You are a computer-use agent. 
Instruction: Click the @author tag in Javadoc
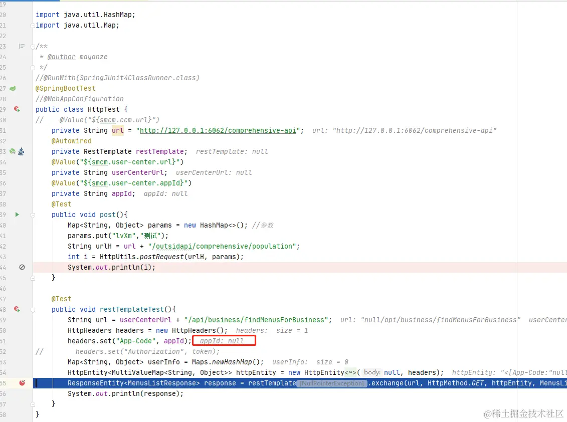tap(62, 57)
